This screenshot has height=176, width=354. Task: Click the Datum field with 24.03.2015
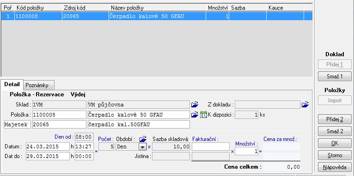click(x=48, y=147)
